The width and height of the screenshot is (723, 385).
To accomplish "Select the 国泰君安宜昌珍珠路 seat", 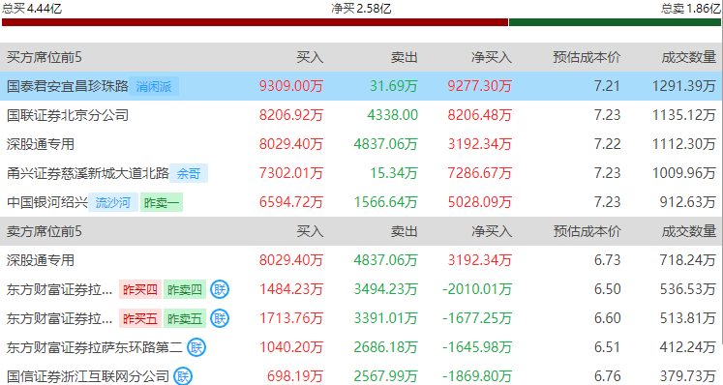I will click(68, 86).
